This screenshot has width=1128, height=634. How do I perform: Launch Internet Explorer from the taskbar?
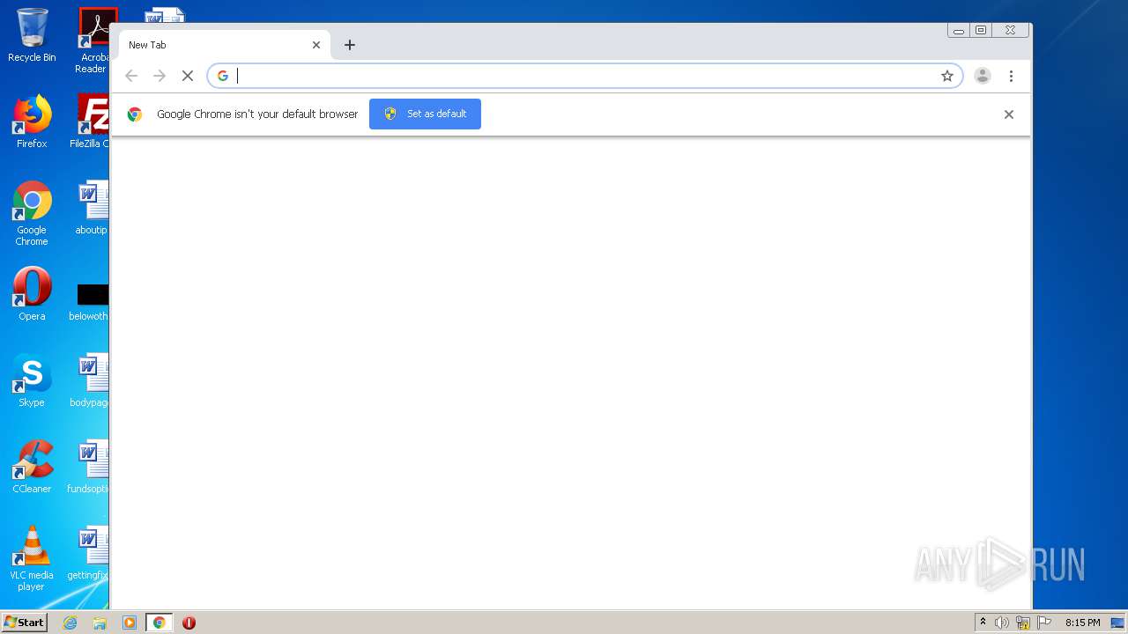(70, 623)
